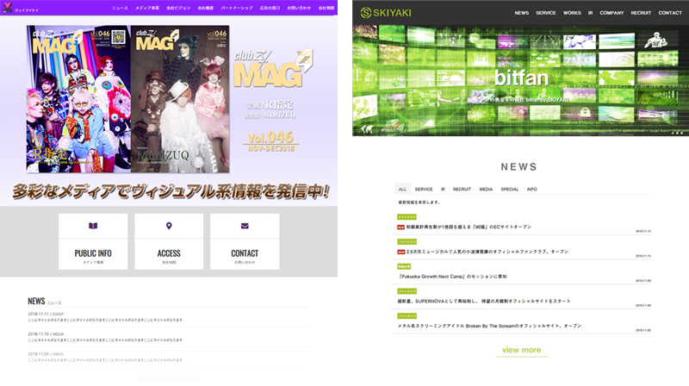
Task: Click the Vol.046 text on the purple banner
Action: click(x=270, y=137)
